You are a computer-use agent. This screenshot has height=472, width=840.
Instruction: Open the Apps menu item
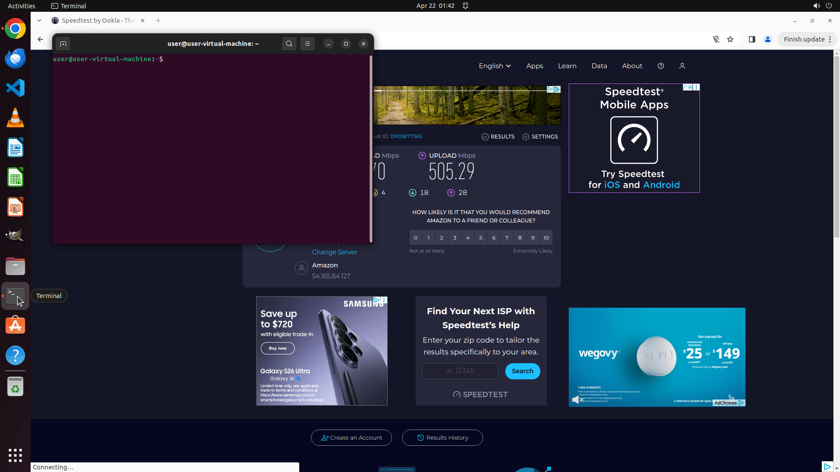click(534, 66)
